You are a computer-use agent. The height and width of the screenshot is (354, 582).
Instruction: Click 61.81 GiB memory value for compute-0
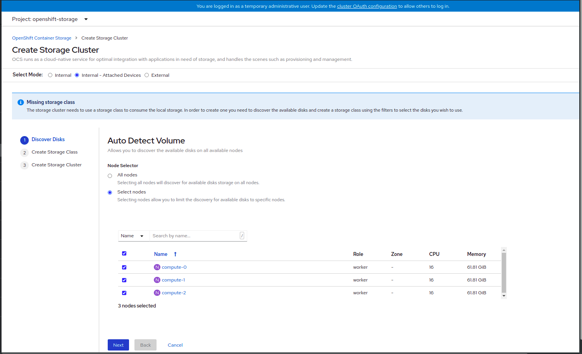[477, 267]
